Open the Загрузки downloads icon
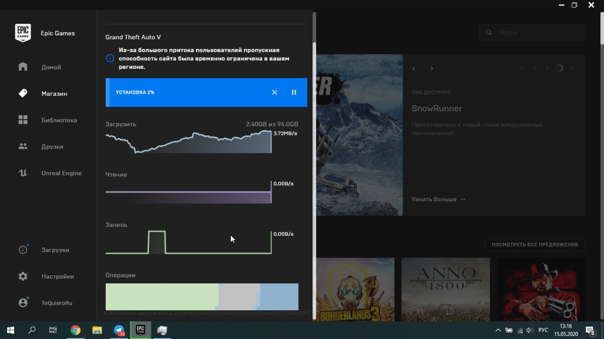This screenshot has width=604, height=339. [x=23, y=250]
